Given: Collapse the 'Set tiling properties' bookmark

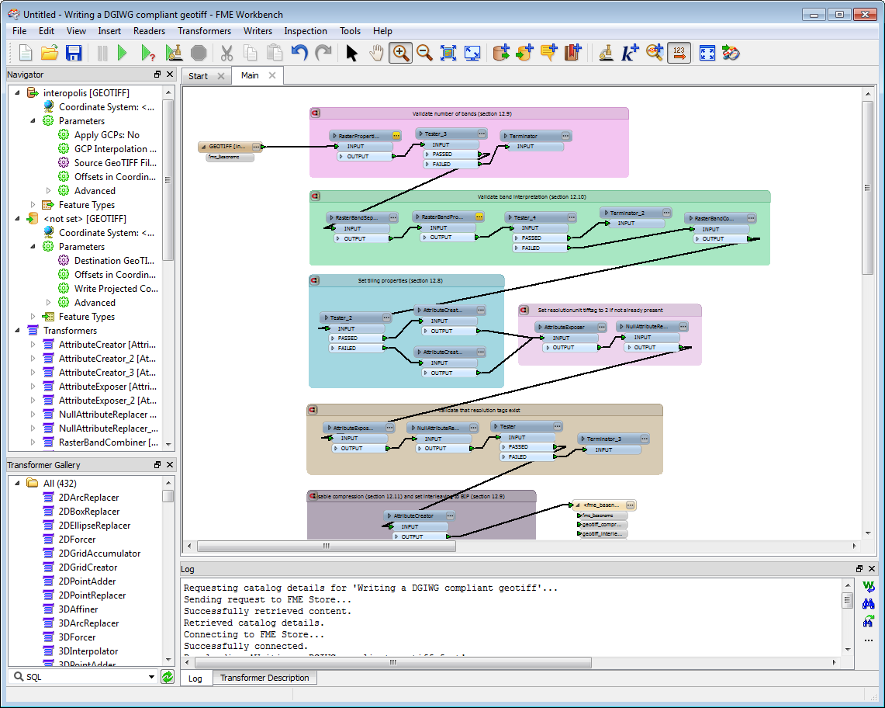Looking at the screenshot, I should tap(315, 280).
